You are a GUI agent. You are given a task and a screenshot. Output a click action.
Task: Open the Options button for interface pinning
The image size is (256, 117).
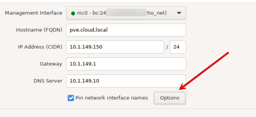170,98
